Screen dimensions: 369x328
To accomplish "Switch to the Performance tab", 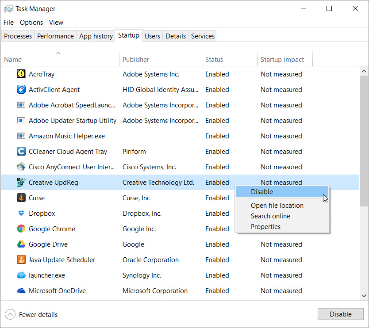I will coord(55,36).
